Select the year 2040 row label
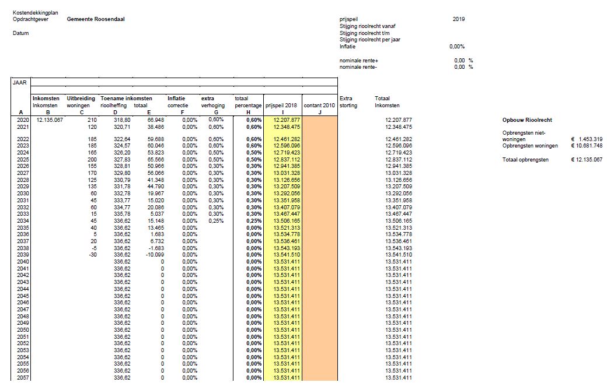The image size is (607, 386). pyautogui.click(x=20, y=262)
